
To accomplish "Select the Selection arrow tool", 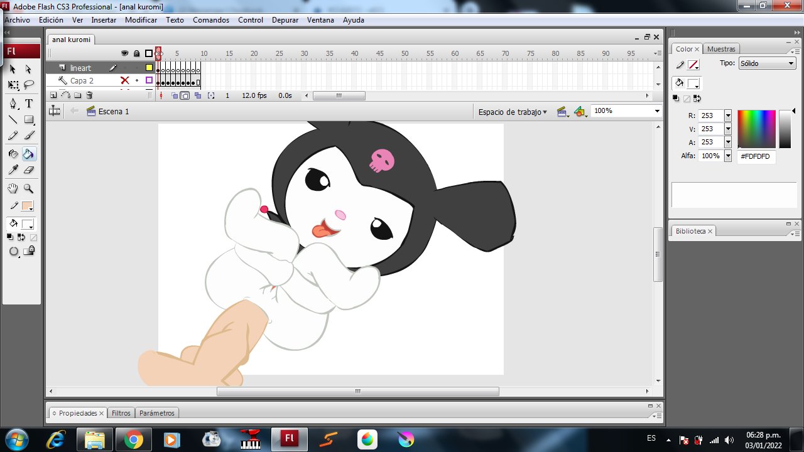I will click(x=13, y=69).
